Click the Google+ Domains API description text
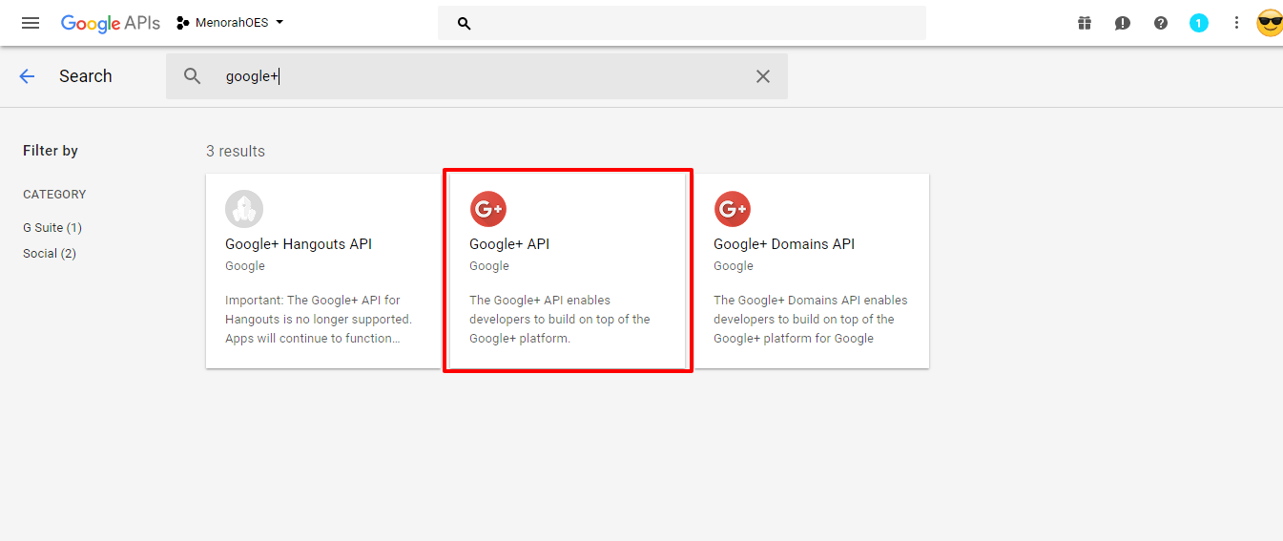The width and height of the screenshot is (1283, 541). pyautogui.click(x=811, y=320)
